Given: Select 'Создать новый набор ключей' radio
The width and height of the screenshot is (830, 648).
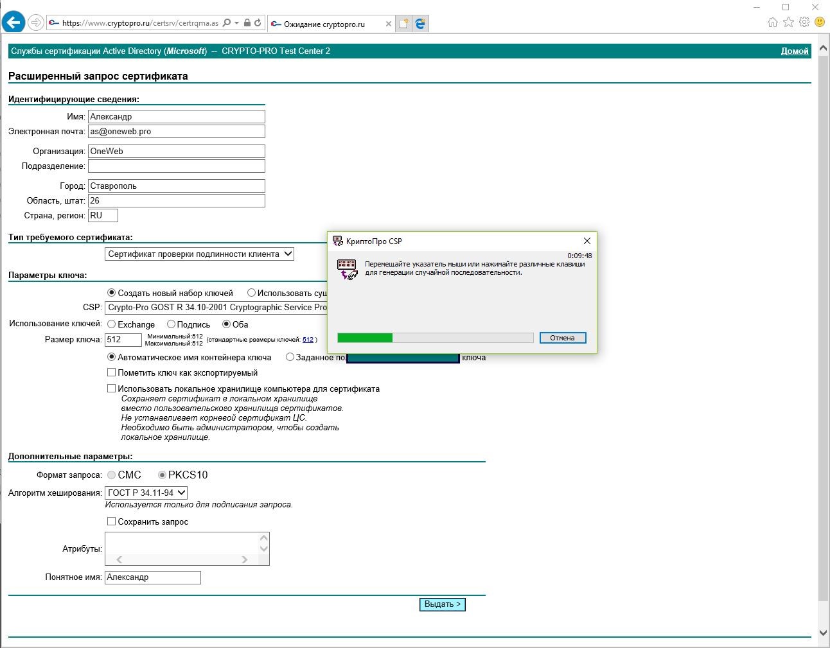Looking at the screenshot, I should coord(111,293).
